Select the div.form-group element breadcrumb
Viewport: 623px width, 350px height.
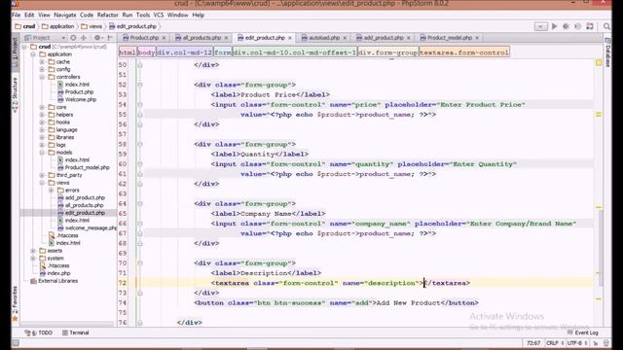pyautogui.click(x=387, y=52)
